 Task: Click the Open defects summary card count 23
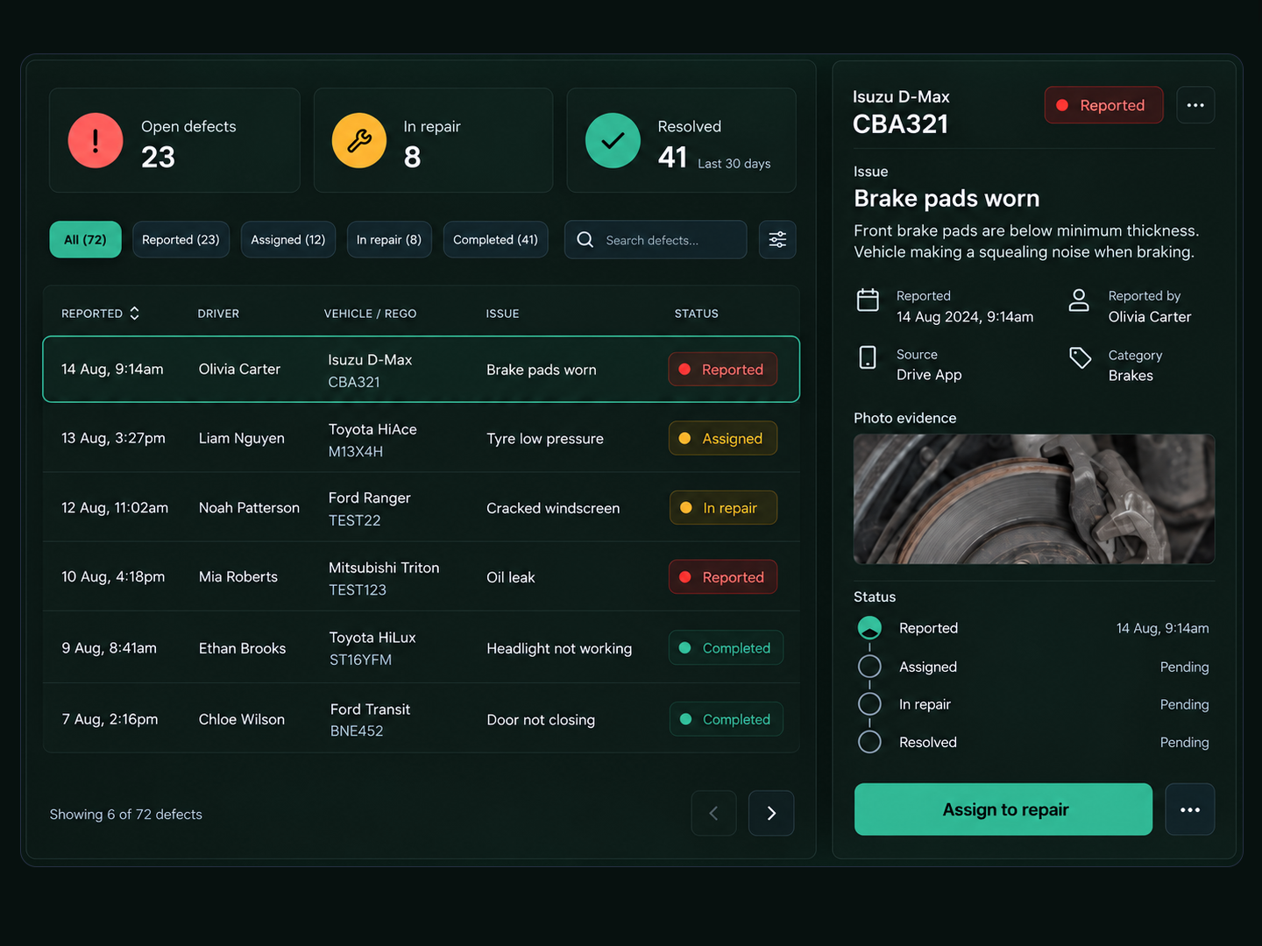tap(159, 157)
